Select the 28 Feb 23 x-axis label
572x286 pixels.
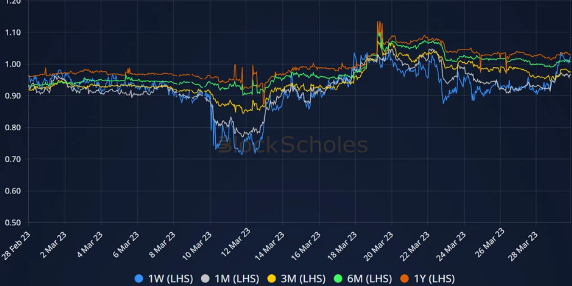[x=16, y=245]
